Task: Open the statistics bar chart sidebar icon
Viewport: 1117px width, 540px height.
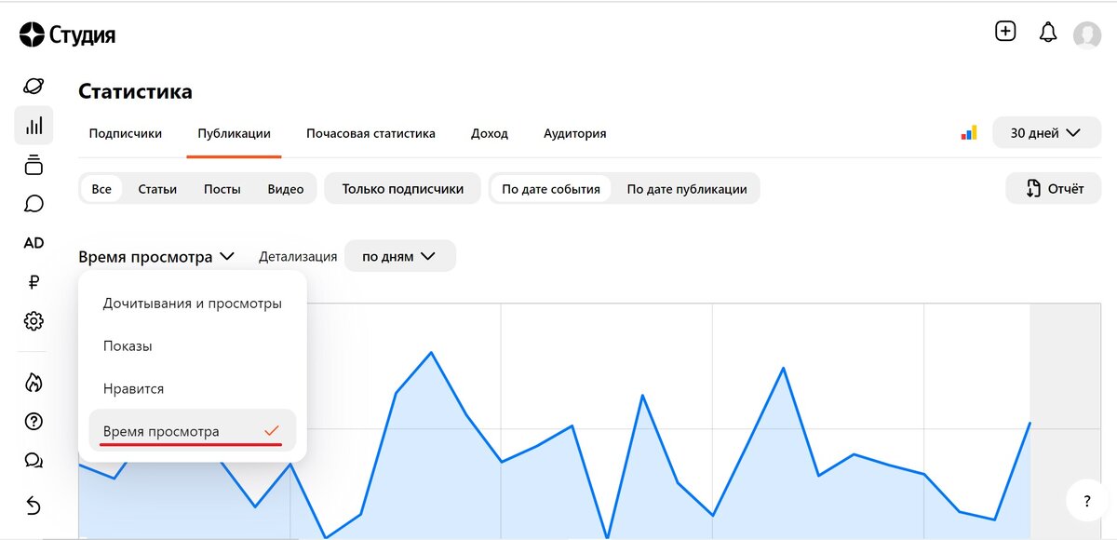Action: [x=34, y=125]
